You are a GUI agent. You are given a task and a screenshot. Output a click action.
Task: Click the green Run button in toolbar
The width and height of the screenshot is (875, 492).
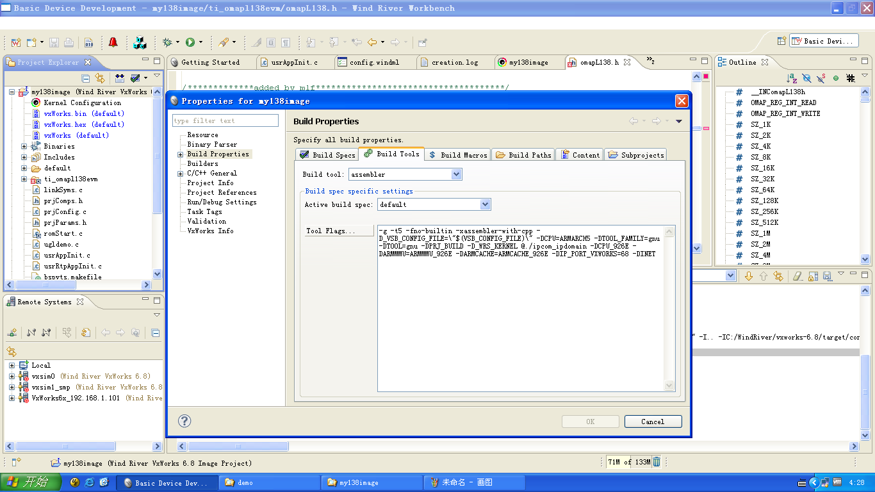tap(190, 42)
